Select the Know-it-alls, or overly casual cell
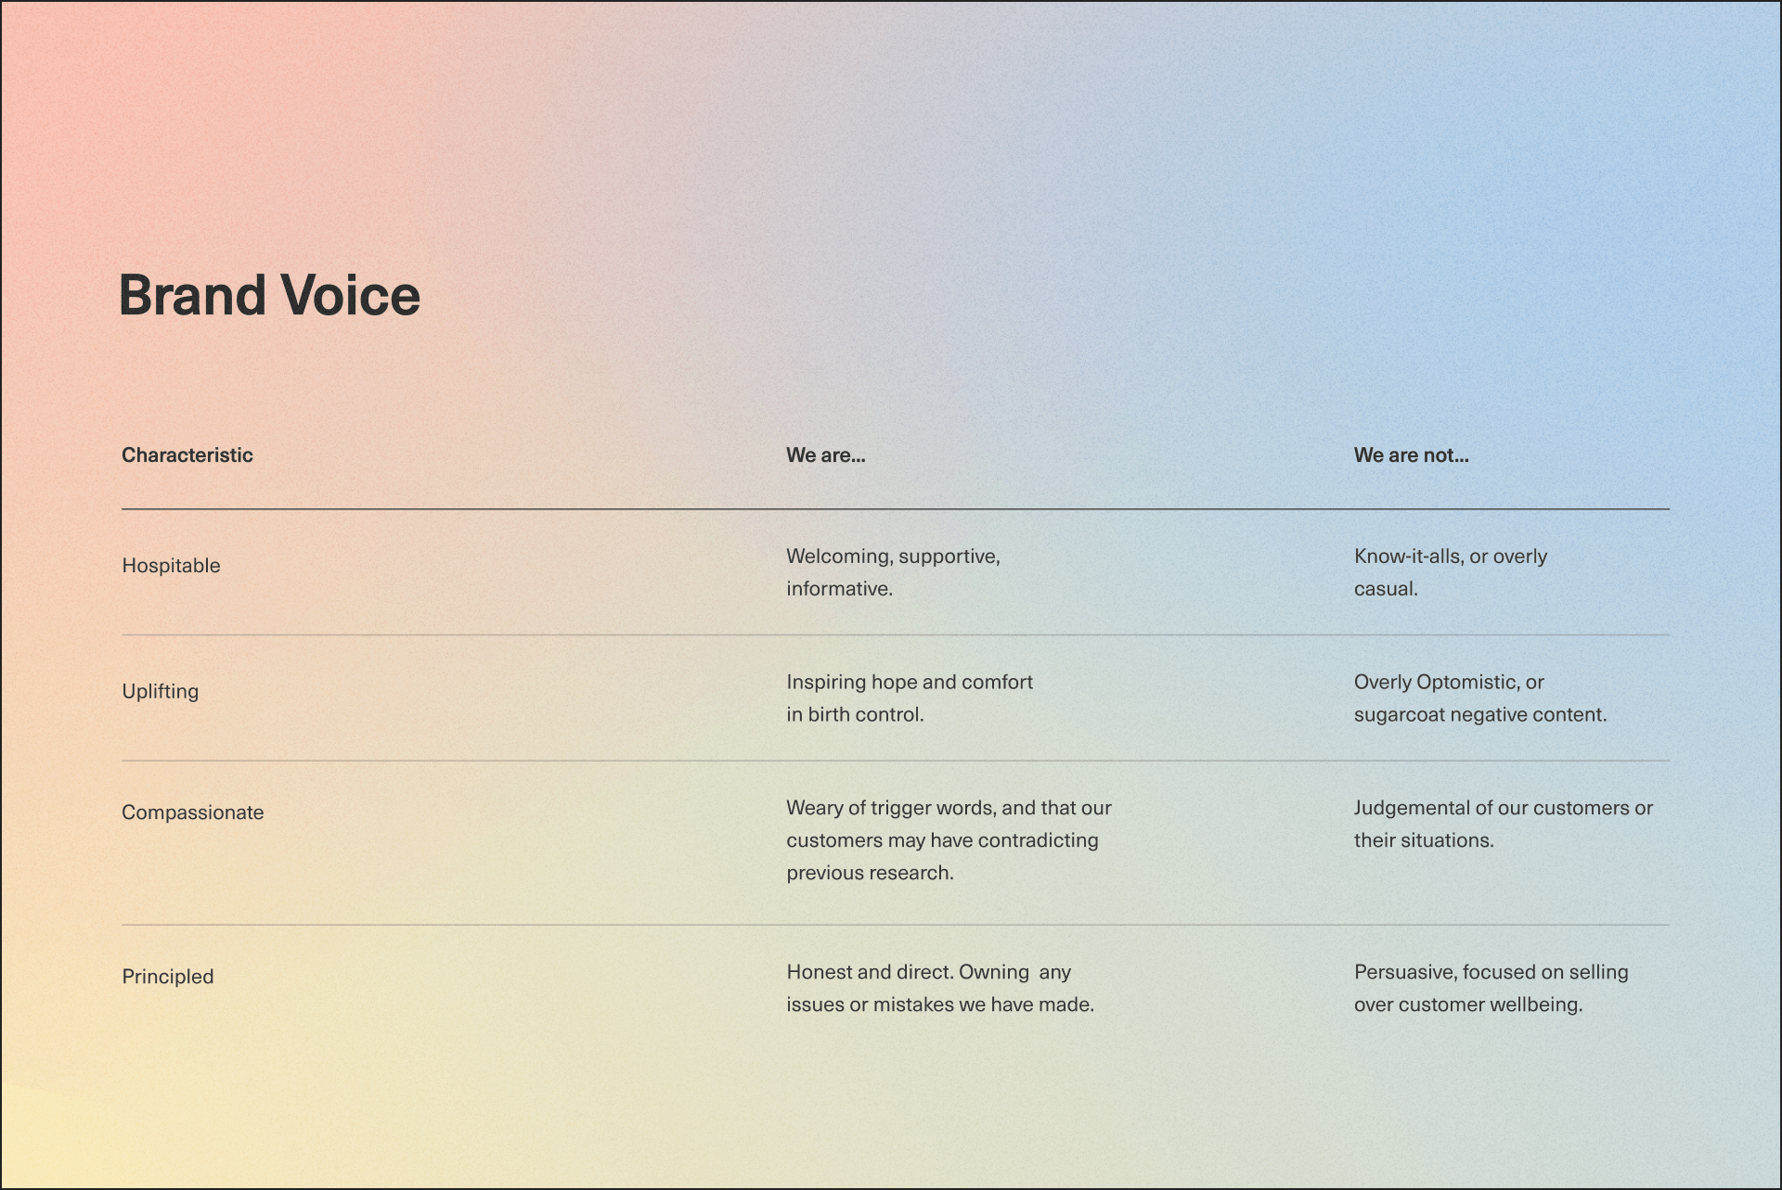 (1450, 571)
